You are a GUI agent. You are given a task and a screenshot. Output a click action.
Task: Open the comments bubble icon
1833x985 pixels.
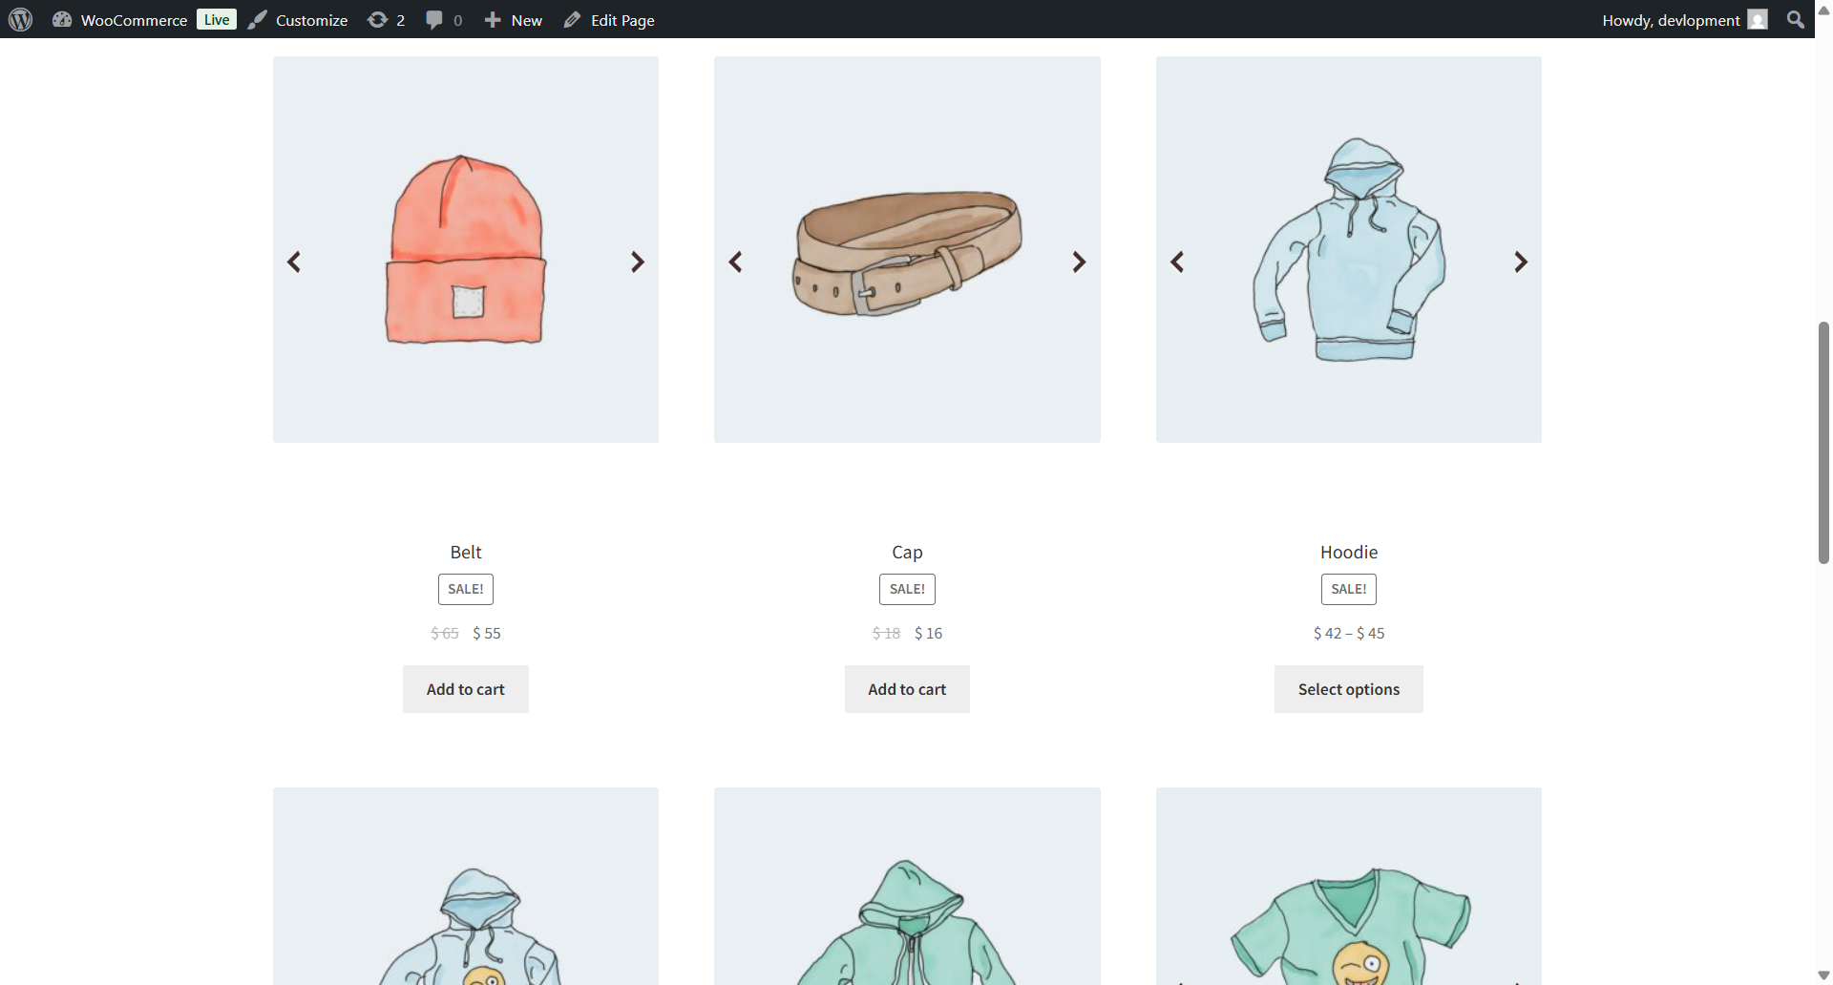(434, 20)
